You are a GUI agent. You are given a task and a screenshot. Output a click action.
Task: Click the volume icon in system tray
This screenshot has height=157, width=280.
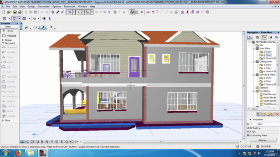coord(259,153)
